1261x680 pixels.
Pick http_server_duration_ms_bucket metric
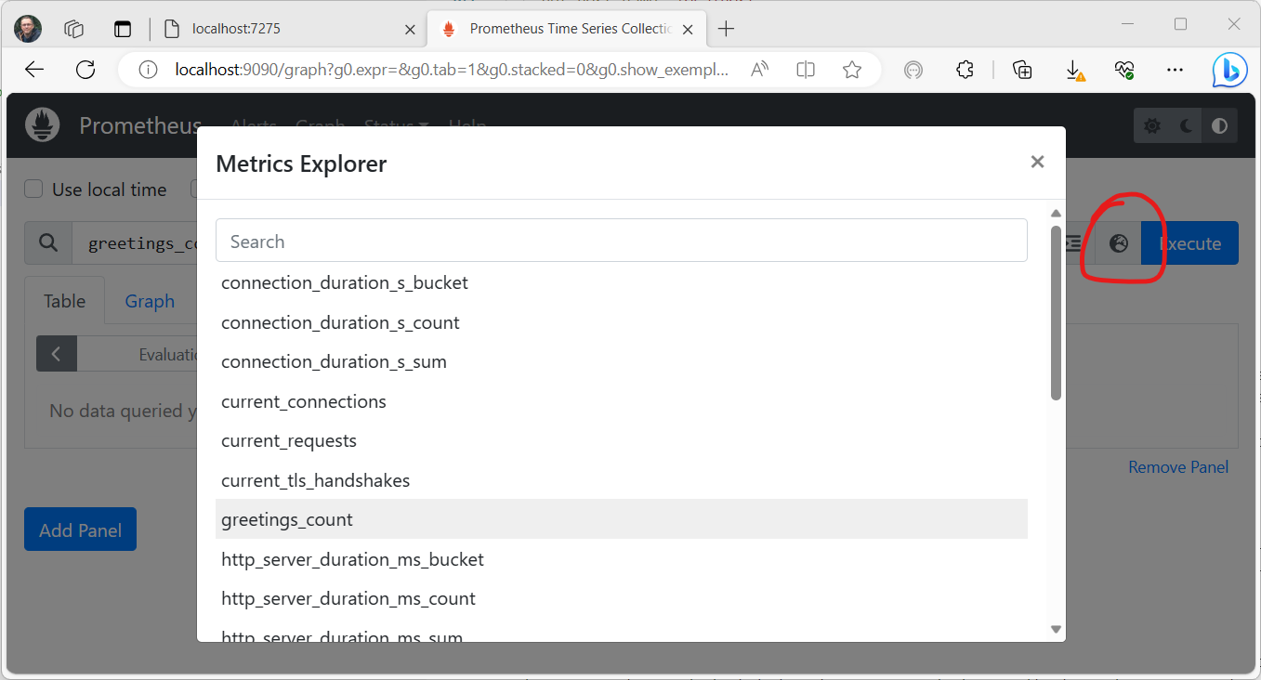point(352,559)
